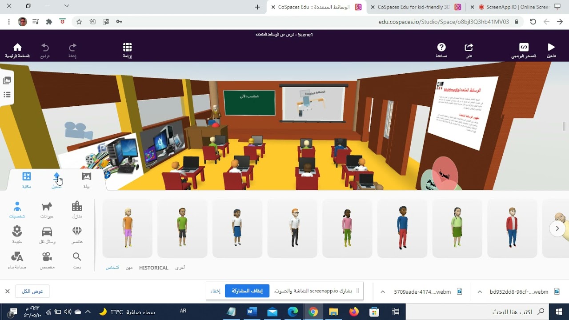Open the help question mark icon
Image resolution: width=569 pixels, height=320 pixels.
point(441,48)
